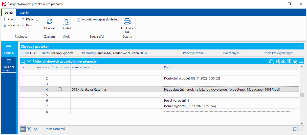This screenshot has height=135, width=307.
Task: Move to next record with Další
Action: pos(27,25)
